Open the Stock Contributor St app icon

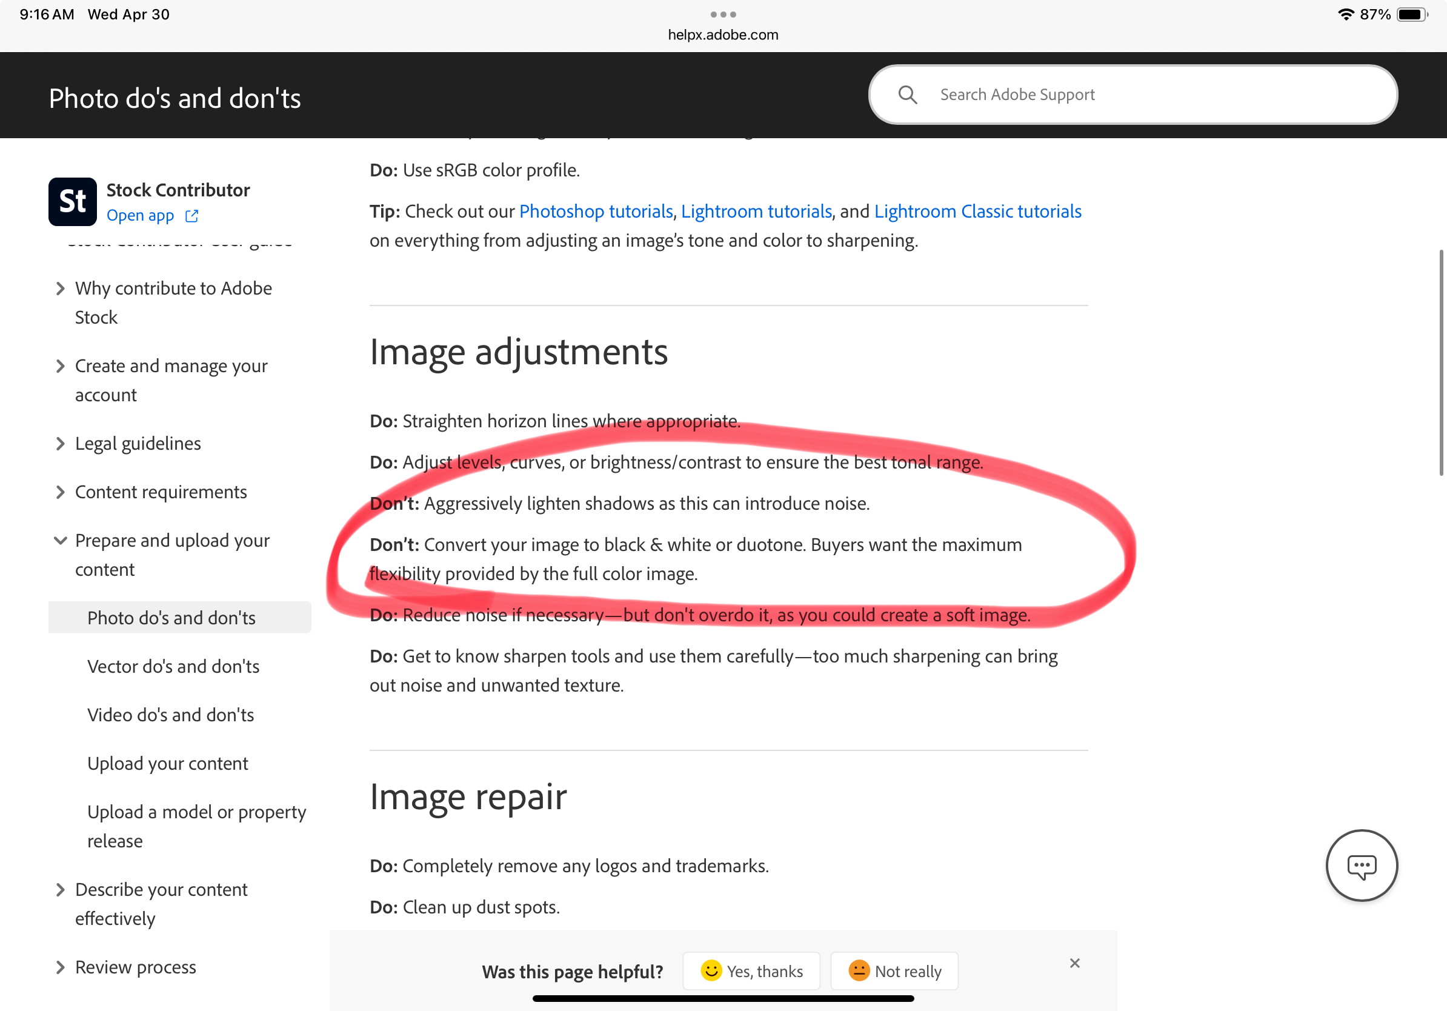pos(72,201)
